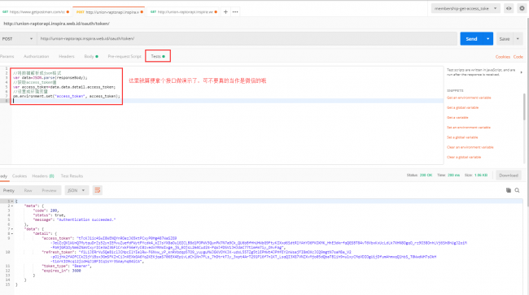This screenshot has width=529, height=295.
Task: Switch to request Headers tab
Action: click(x=67, y=56)
